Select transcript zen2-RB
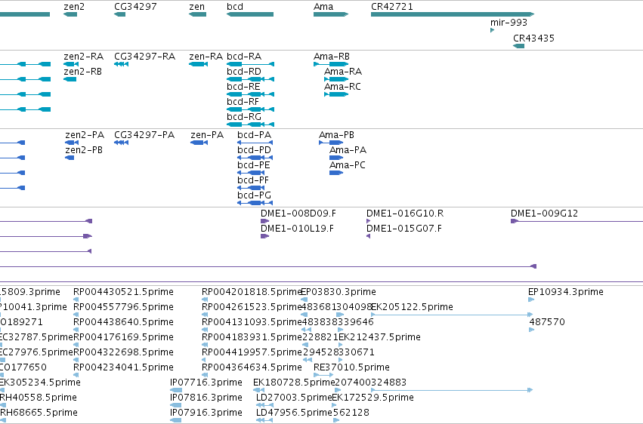The width and height of the screenshot is (643, 424). coord(70,79)
